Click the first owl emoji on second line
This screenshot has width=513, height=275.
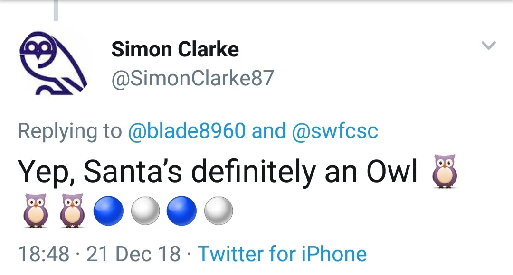click(x=36, y=210)
